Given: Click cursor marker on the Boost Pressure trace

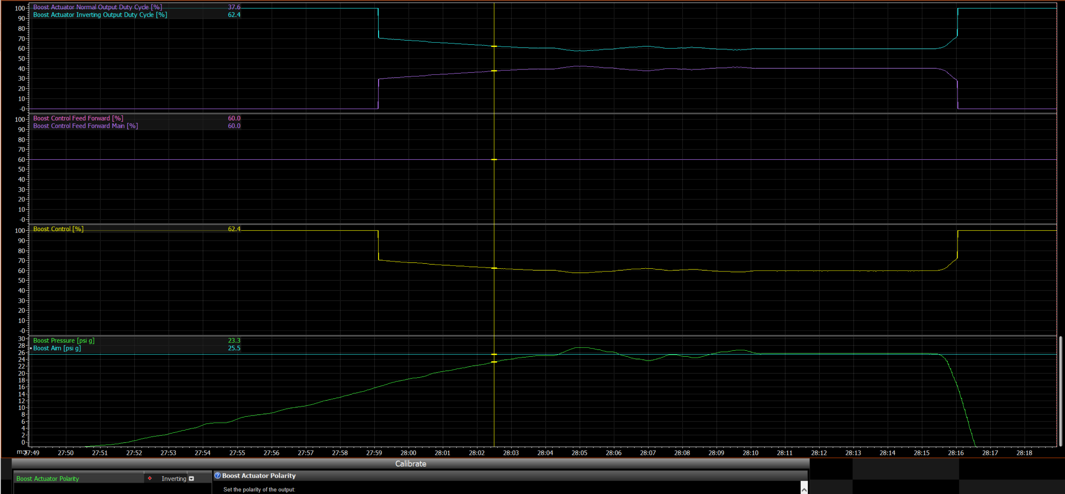Looking at the screenshot, I should 494,362.
